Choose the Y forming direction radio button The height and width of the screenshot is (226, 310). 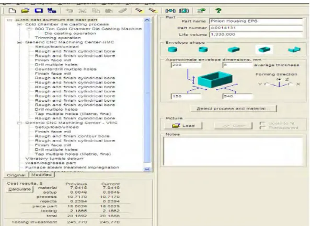[267, 84]
